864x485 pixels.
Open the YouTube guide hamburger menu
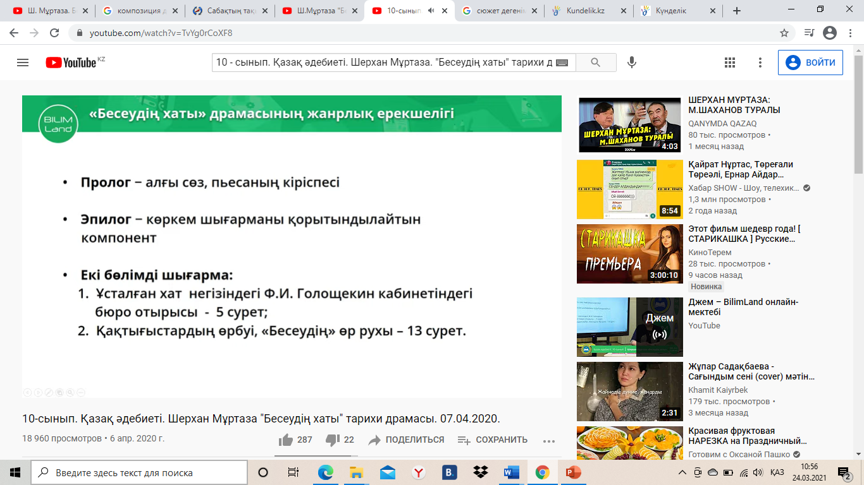(x=23, y=63)
